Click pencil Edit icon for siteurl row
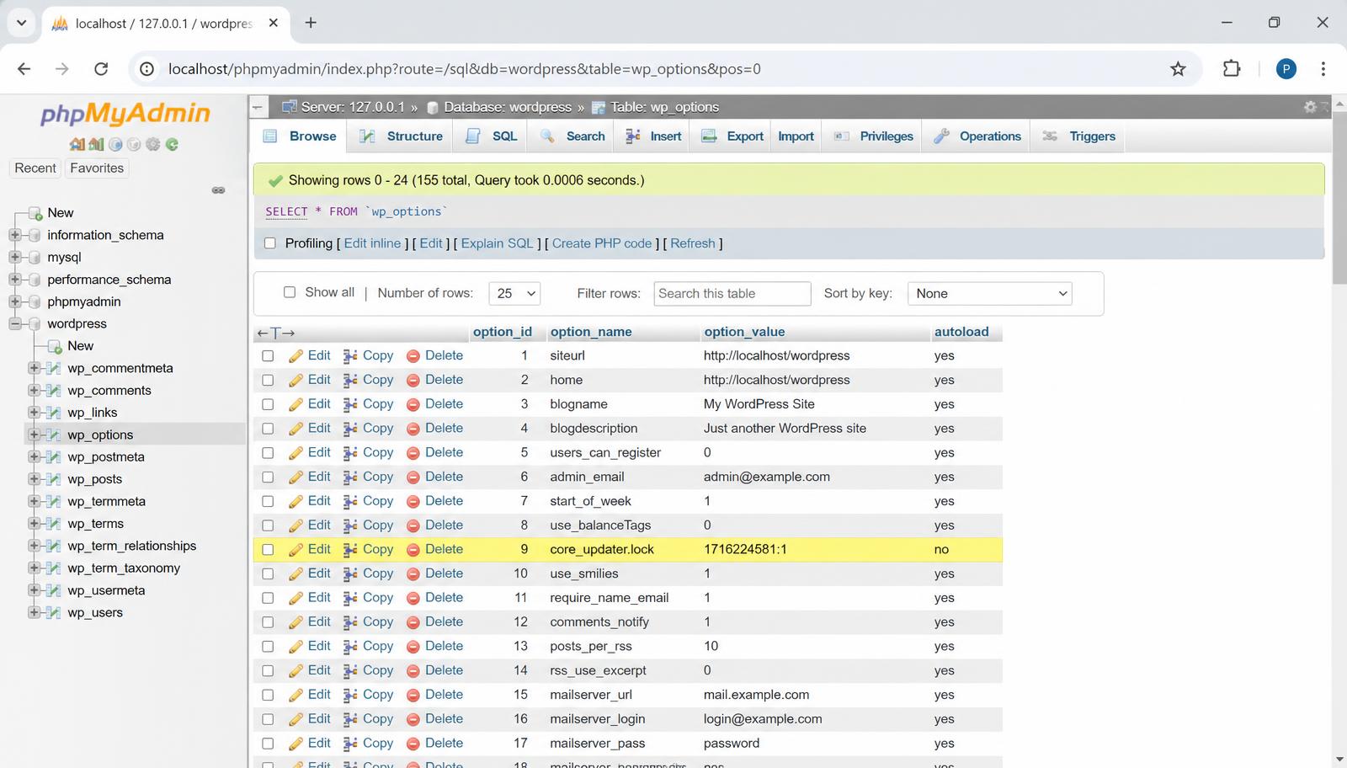This screenshot has width=1347, height=768. (295, 356)
